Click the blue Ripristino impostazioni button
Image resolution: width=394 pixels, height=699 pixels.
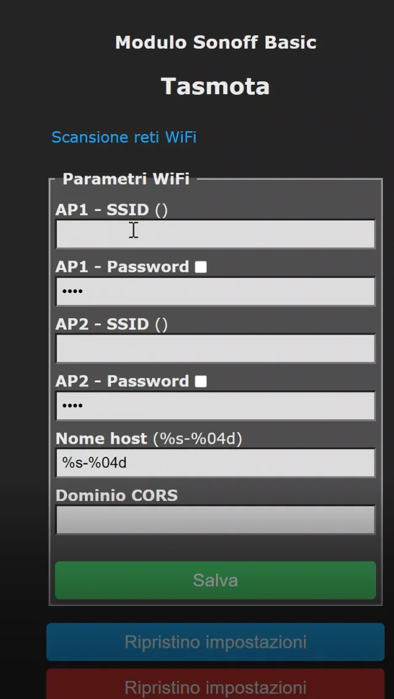(x=215, y=641)
